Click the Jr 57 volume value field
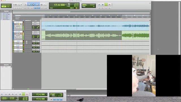Screen dimensions: 181x102 36,26
